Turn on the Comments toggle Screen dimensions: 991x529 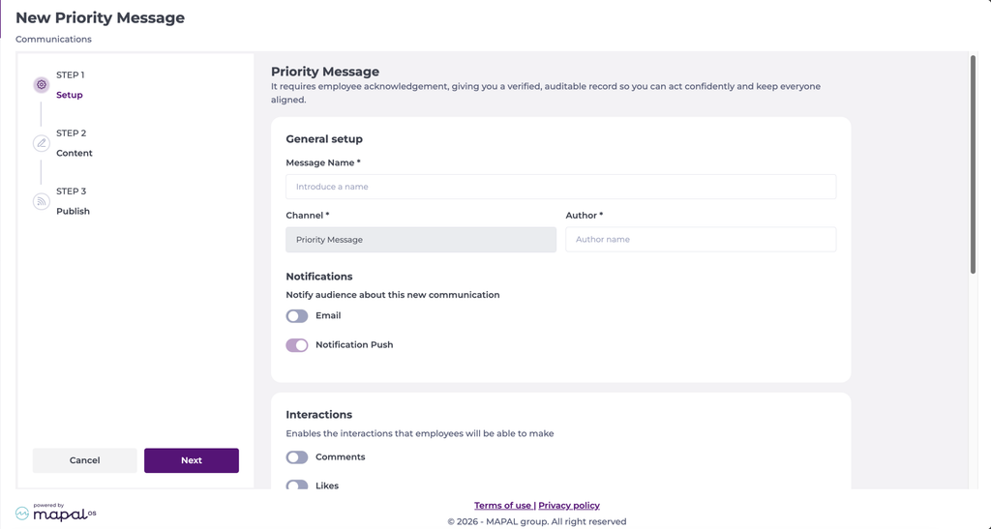[297, 457]
